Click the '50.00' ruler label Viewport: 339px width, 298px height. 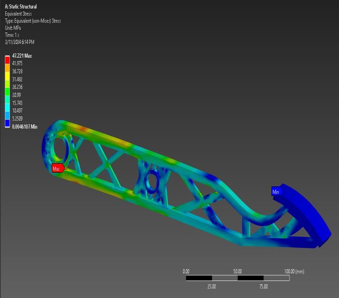click(x=238, y=272)
